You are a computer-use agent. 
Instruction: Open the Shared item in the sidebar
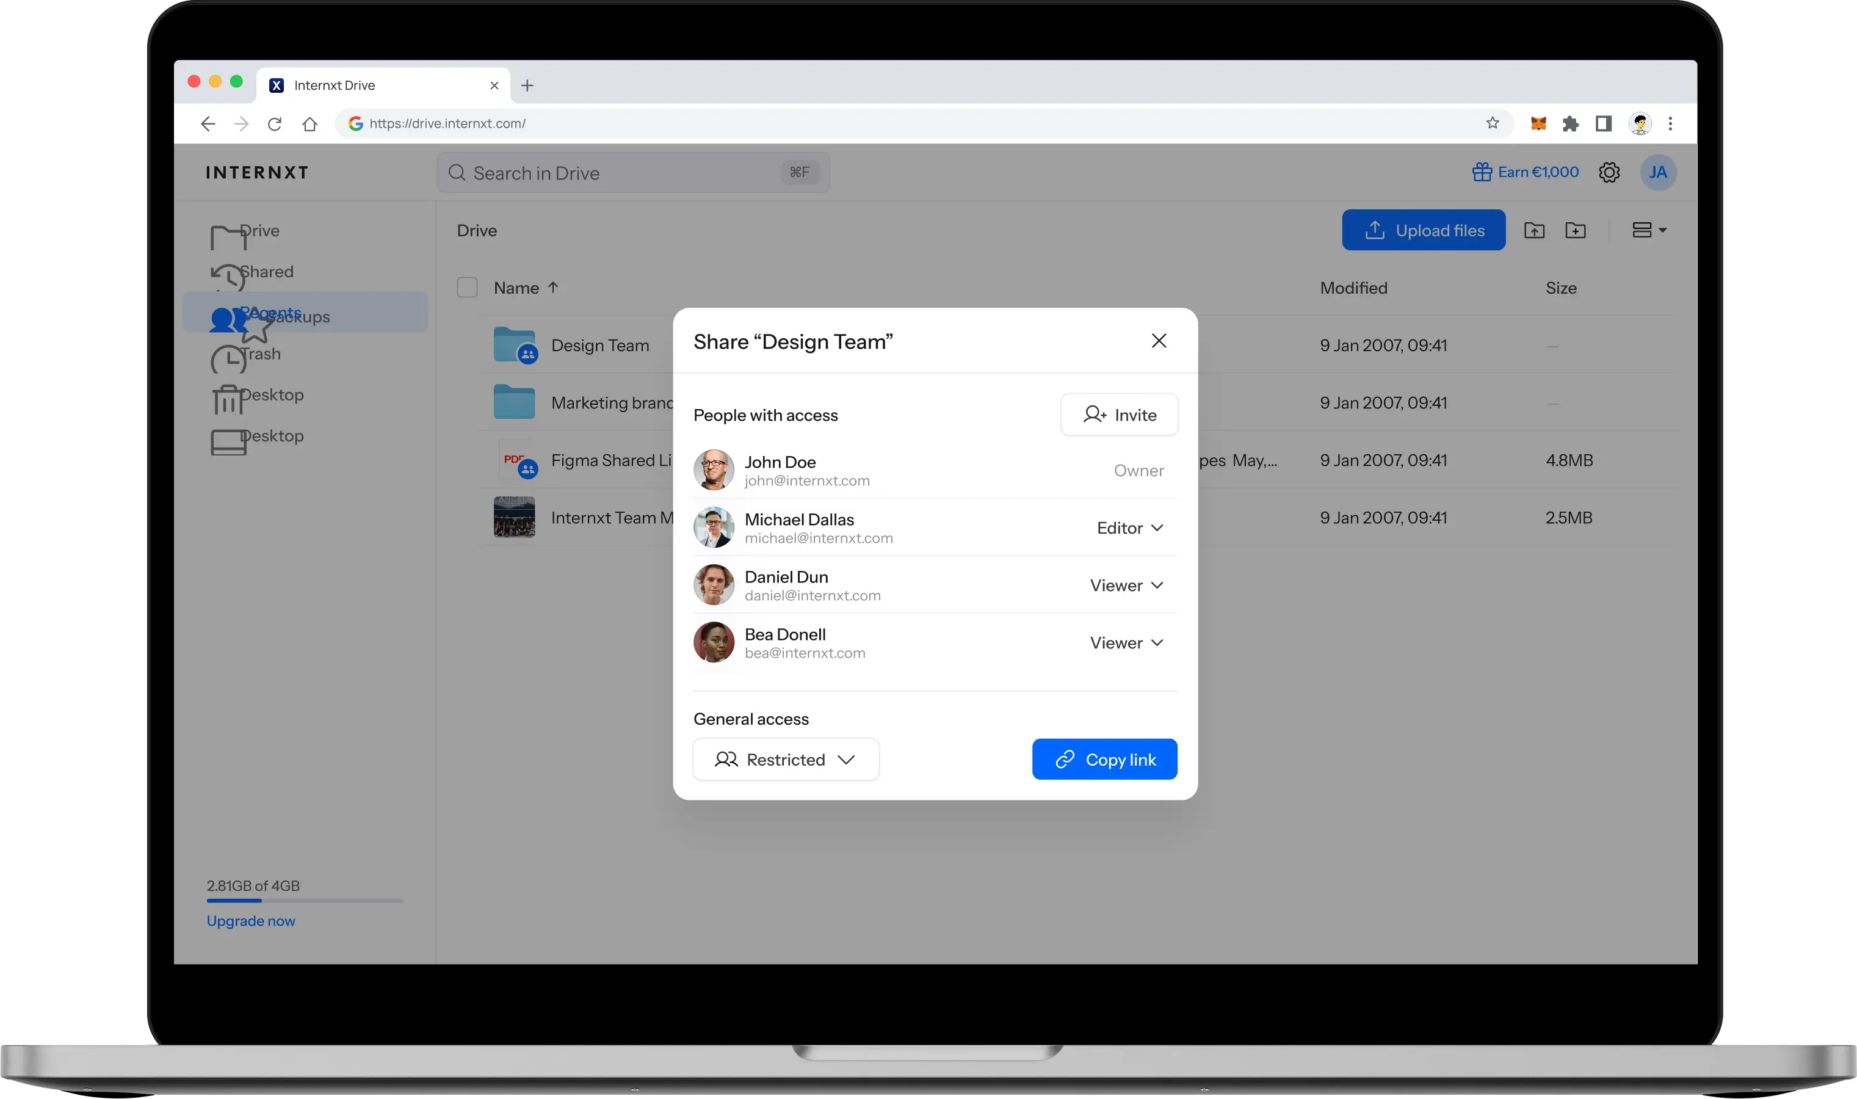pyautogui.click(x=267, y=272)
